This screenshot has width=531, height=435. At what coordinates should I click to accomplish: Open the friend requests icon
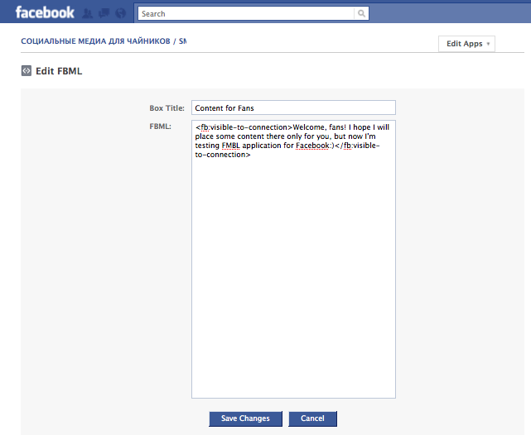tap(87, 13)
